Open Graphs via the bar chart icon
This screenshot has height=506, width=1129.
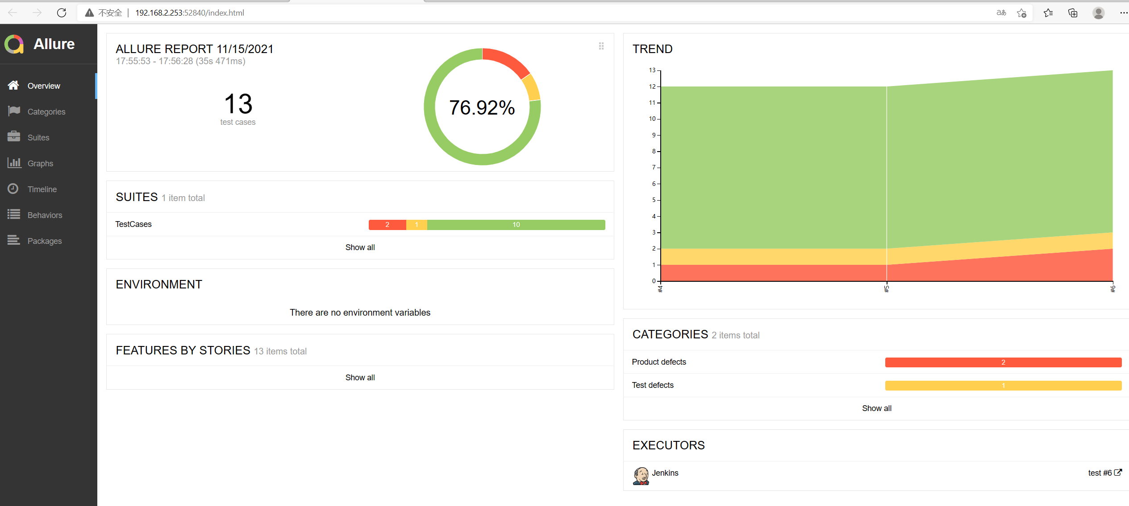pyautogui.click(x=14, y=163)
